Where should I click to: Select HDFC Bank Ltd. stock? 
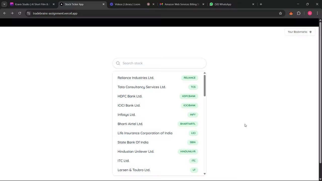pyautogui.click(x=158, y=96)
